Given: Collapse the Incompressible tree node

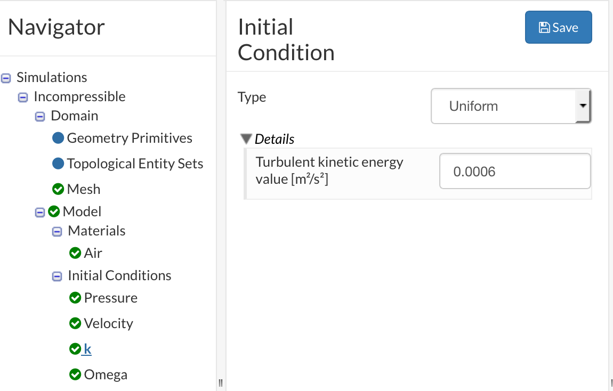Looking at the screenshot, I should click(23, 97).
